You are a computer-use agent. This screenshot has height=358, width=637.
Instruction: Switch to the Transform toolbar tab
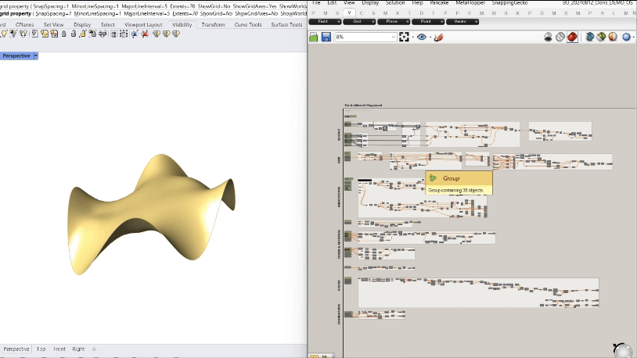tap(213, 24)
